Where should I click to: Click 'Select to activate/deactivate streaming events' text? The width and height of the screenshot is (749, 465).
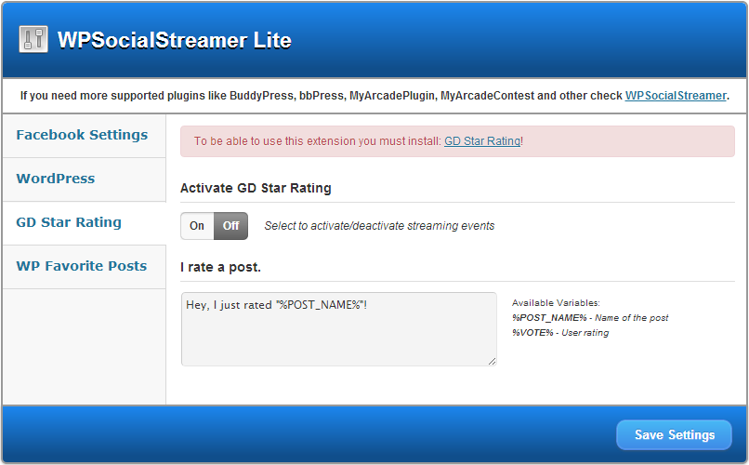(379, 226)
